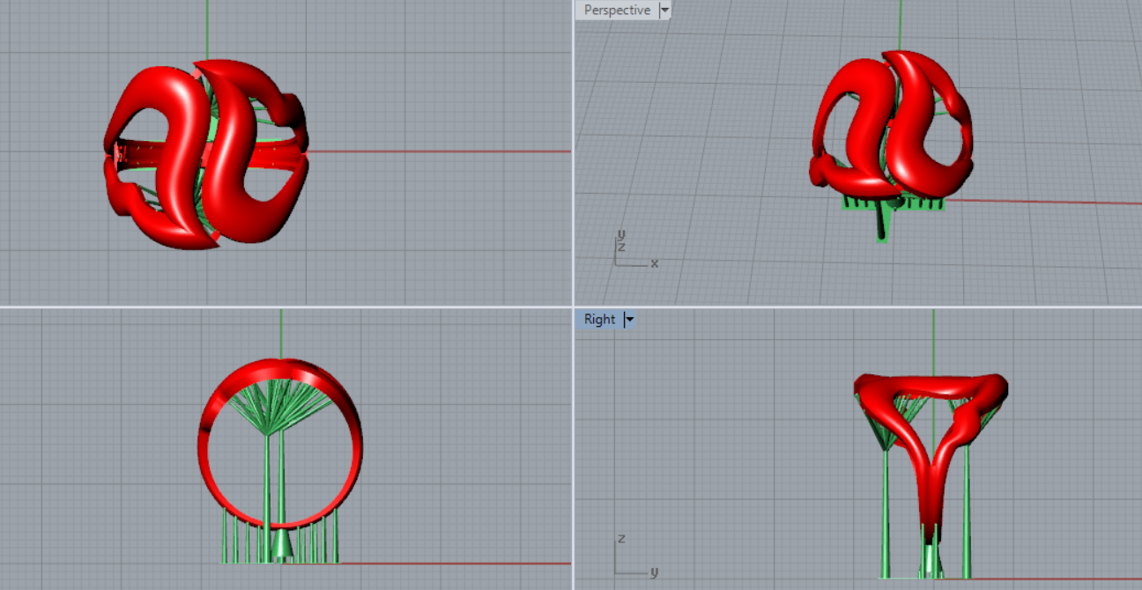1142x590 pixels.
Task: Click the center intersection of the four viewports
Action: (574, 306)
